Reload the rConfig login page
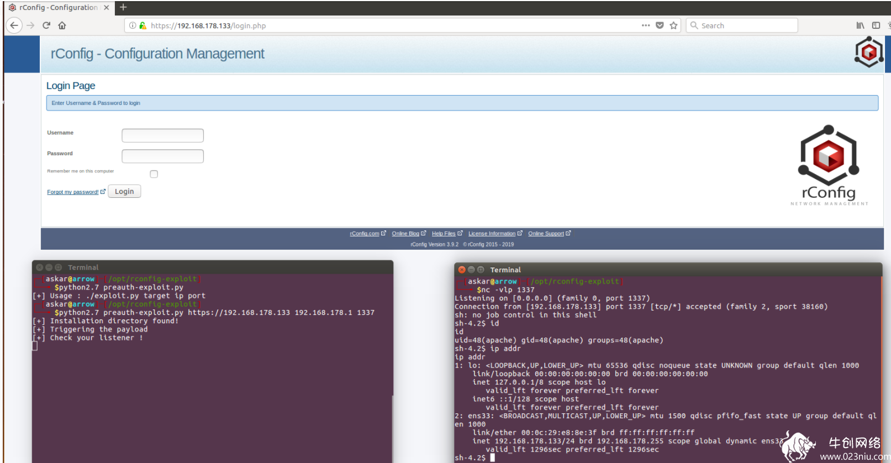The width and height of the screenshot is (891, 463). pyautogui.click(x=46, y=25)
